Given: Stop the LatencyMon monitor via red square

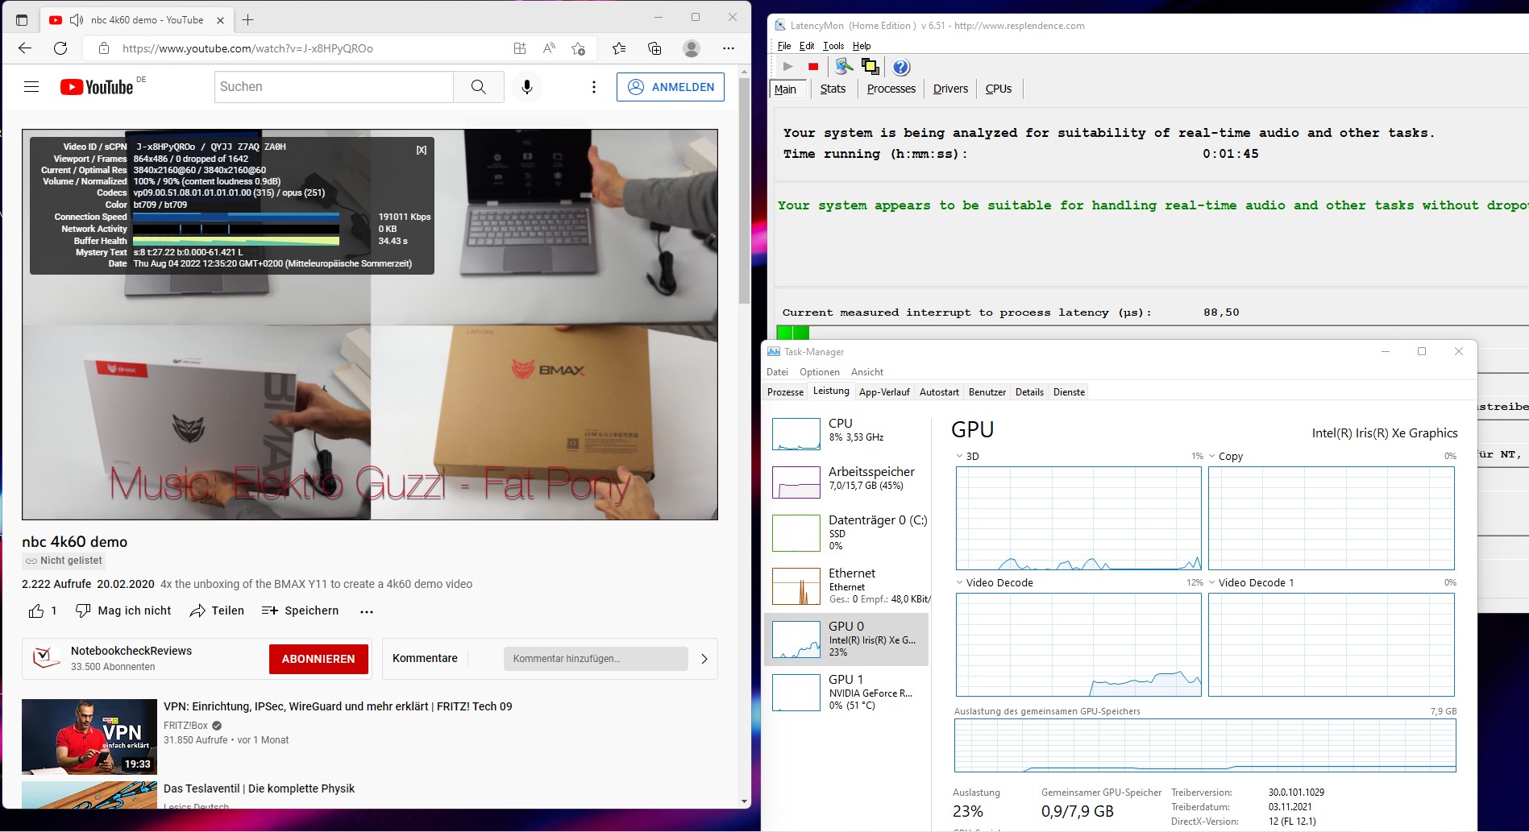Looking at the screenshot, I should pos(813,67).
